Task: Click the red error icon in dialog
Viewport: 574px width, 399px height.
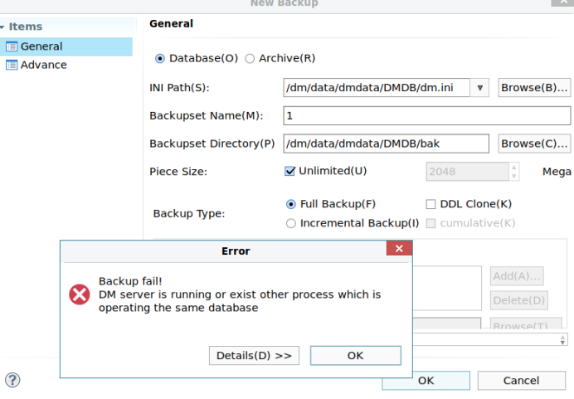Action: coord(80,294)
